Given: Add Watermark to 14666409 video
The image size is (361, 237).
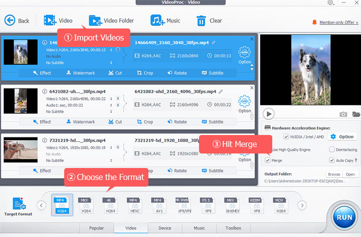Looking at the screenshot, I should tap(81, 73).
